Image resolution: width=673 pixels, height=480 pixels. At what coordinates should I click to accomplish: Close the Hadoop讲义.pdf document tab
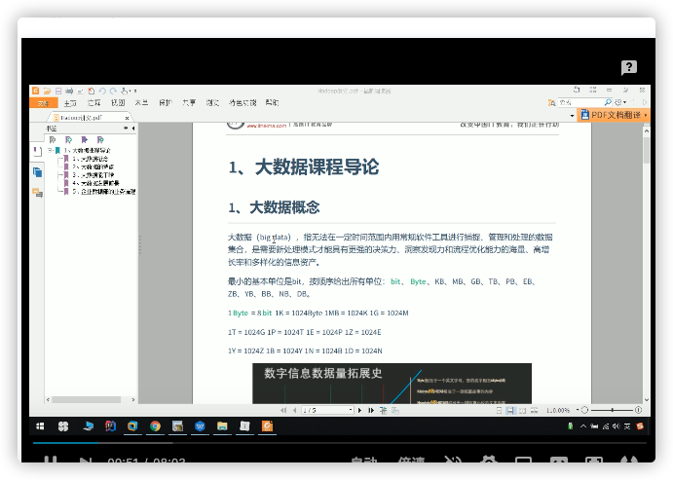pos(127,118)
